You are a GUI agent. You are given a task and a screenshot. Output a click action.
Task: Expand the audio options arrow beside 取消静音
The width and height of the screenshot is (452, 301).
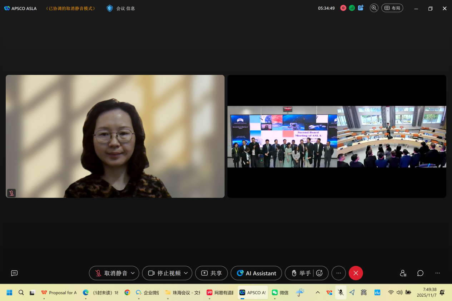click(133, 273)
